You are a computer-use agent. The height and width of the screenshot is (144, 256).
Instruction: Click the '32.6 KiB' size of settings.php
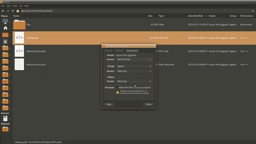[154, 38]
